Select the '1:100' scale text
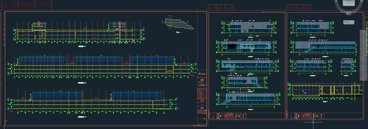The image size is (368, 129). coord(43,4)
